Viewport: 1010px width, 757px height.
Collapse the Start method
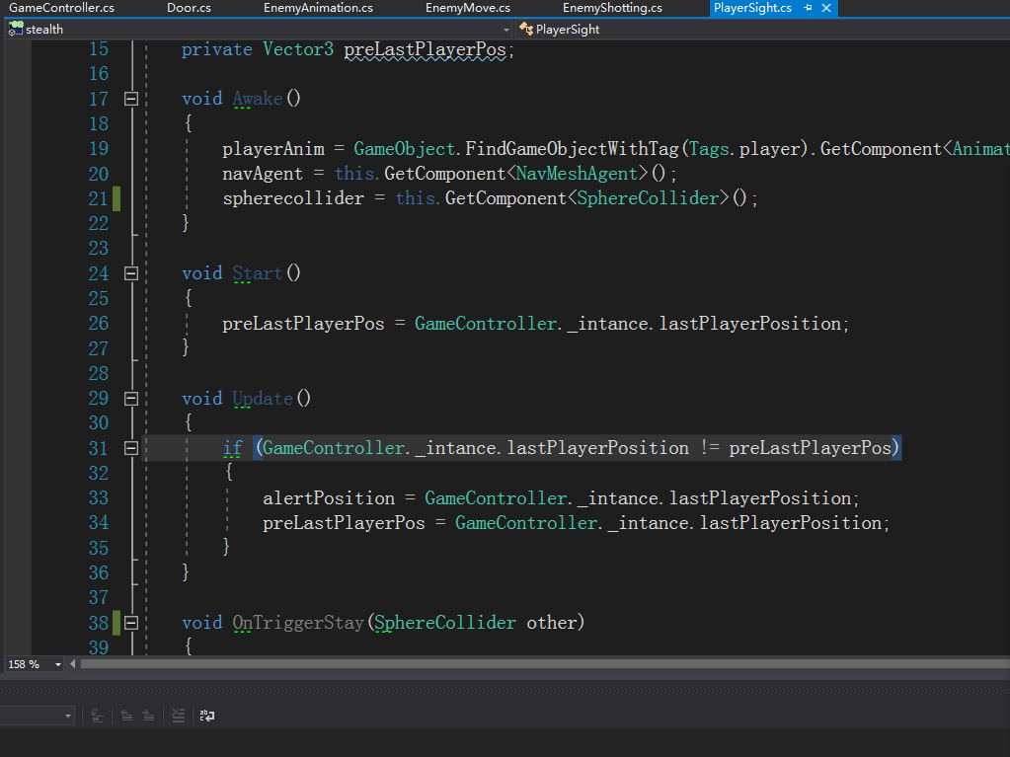click(130, 273)
